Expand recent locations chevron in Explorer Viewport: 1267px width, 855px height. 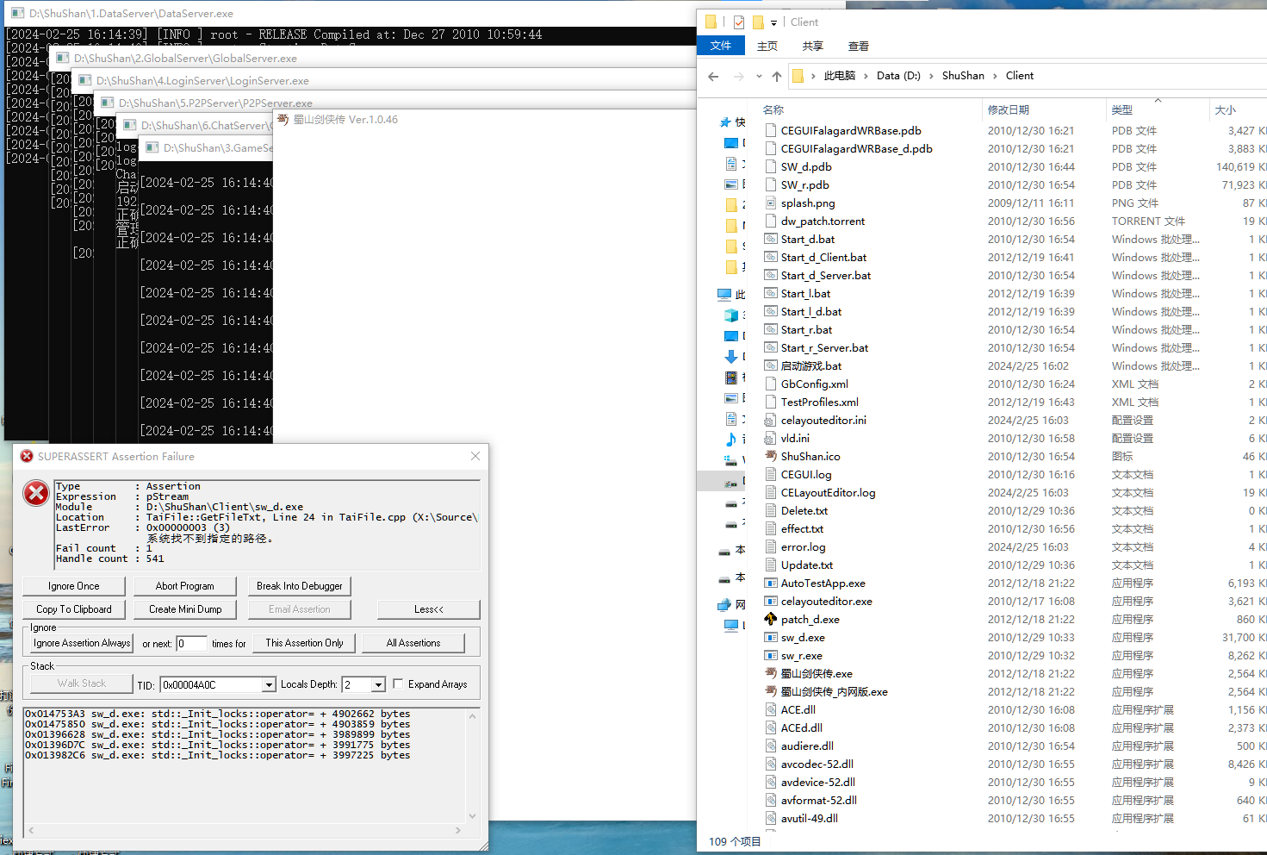pos(759,76)
